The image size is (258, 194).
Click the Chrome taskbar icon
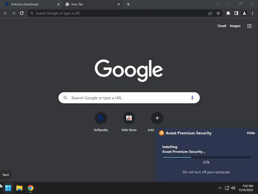pyautogui.click(x=30, y=188)
